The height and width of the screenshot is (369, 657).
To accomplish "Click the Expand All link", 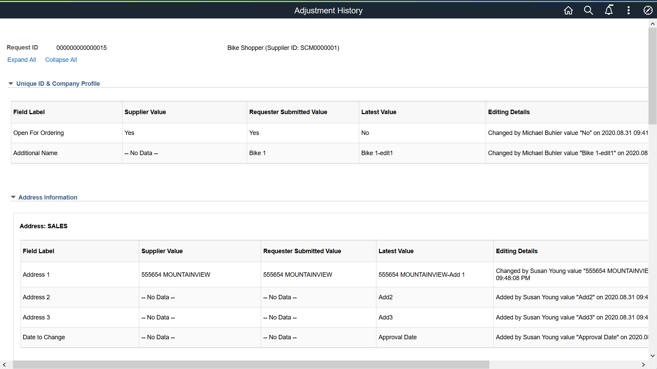I will point(22,60).
